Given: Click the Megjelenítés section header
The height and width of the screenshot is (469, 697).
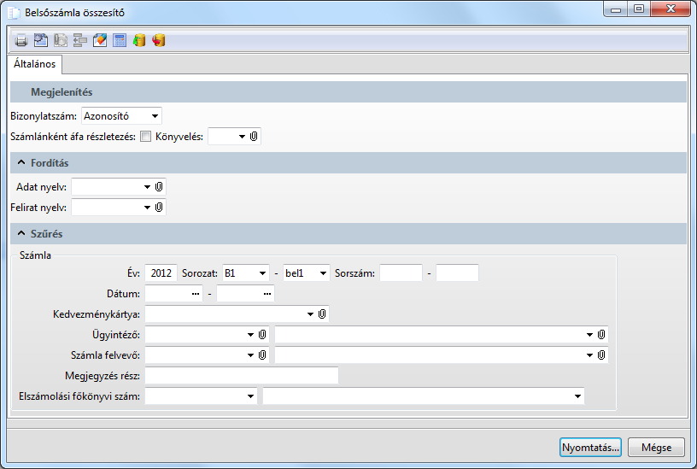Looking at the screenshot, I should [x=348, y=92].
